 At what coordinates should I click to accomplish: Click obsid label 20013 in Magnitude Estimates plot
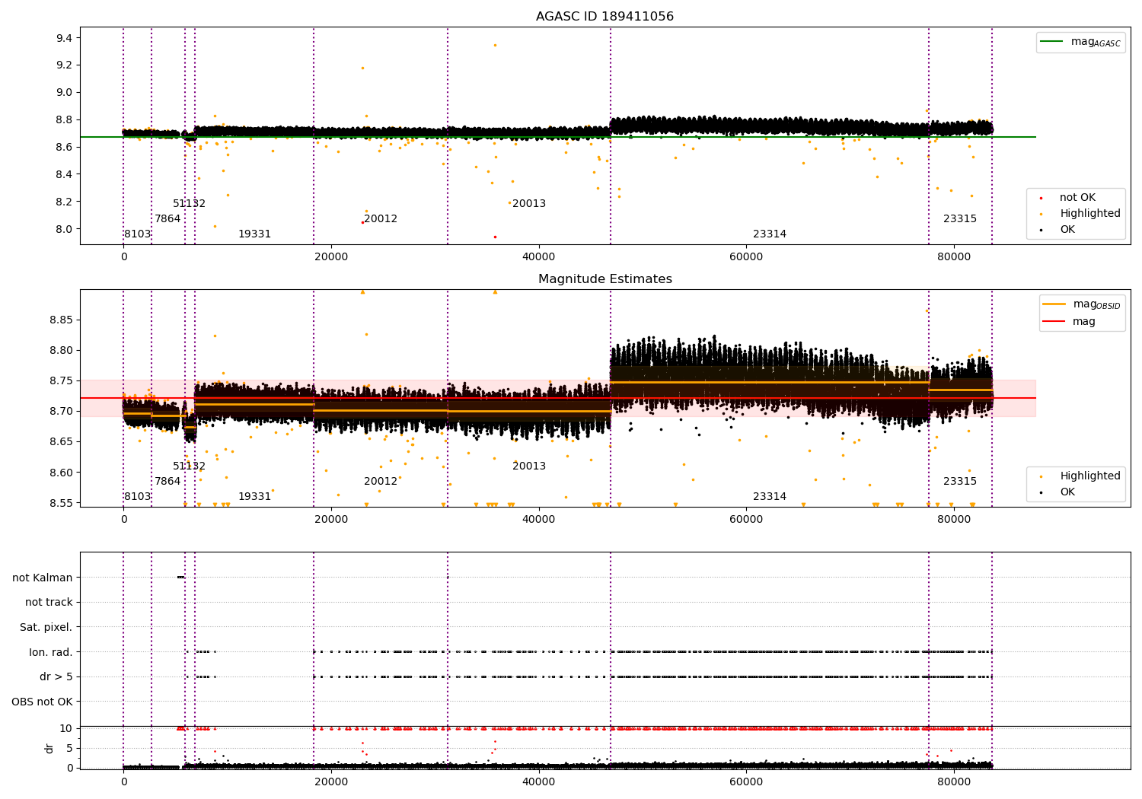click(x=529, y=466)
